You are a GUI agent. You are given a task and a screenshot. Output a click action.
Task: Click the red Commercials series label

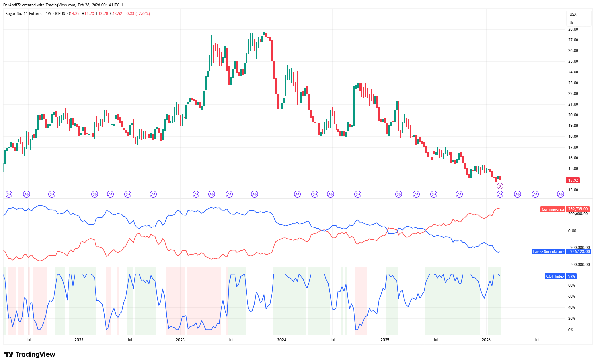(553, 209)
